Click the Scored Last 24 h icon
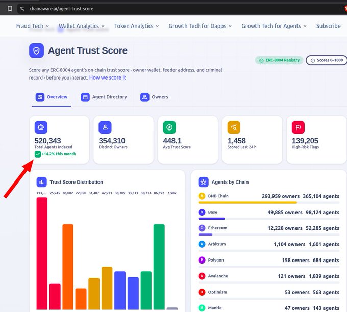 pos(234,127)
